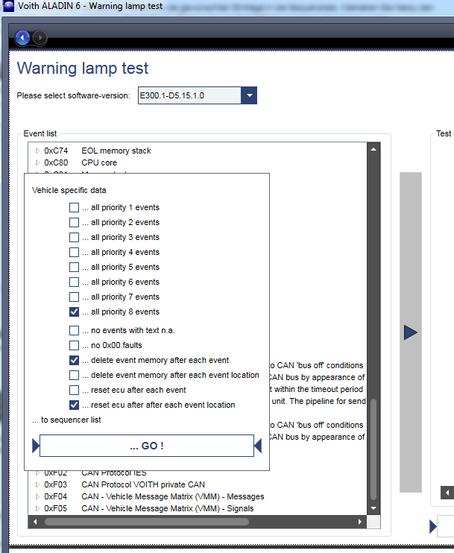Open the software-version dropdown arrow
Screen dimensions: 454x553
coord(249,95)
